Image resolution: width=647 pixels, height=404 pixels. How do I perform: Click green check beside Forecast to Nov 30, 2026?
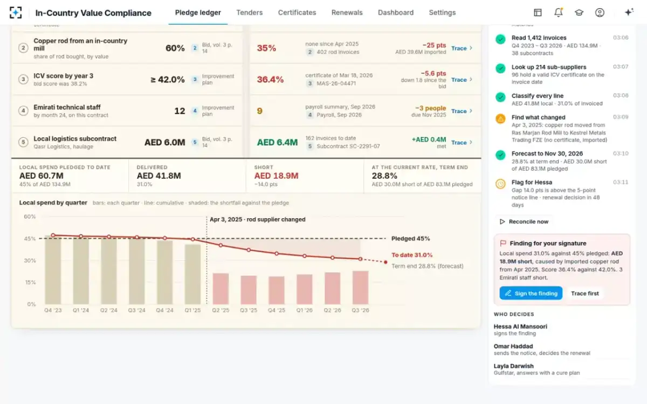pos(501,155)
